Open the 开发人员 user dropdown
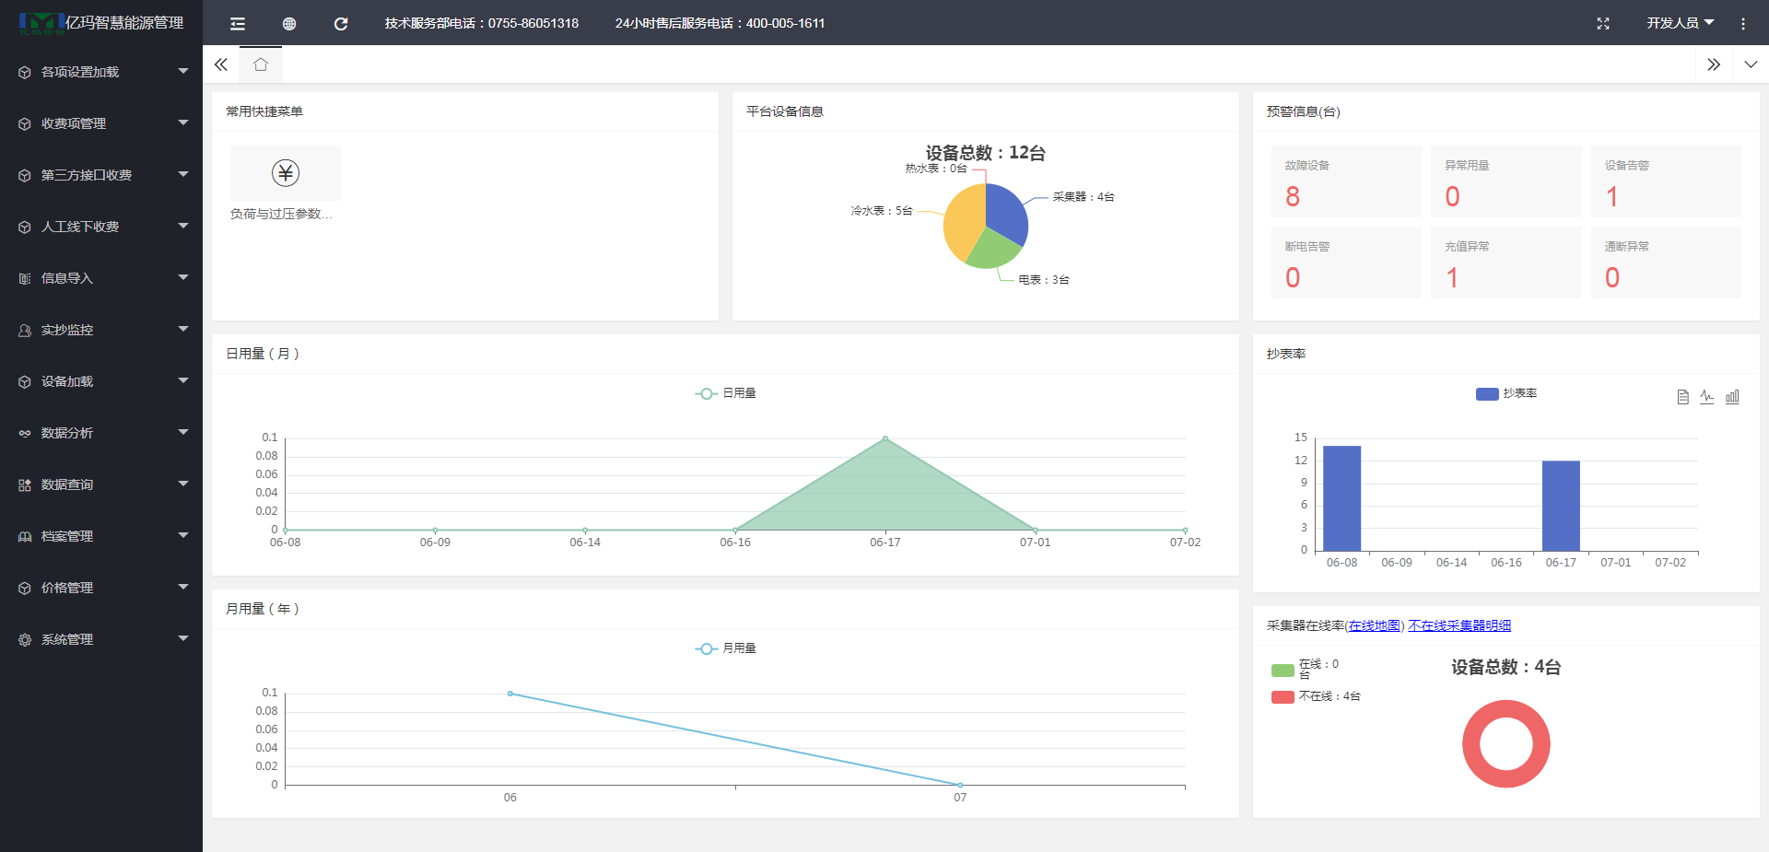 point(1680,24)
